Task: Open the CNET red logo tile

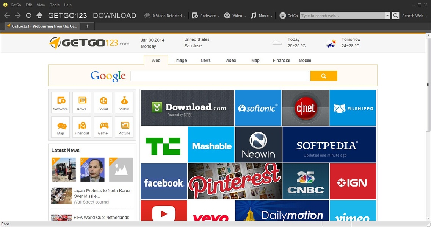Action: (x=306, y=108)
